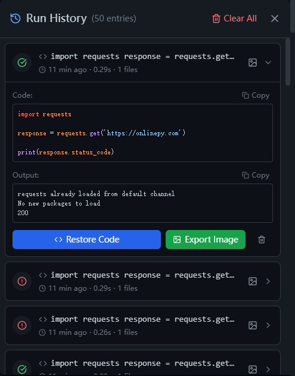
Task: Click the Restore Code button
Action: (86, 240)
